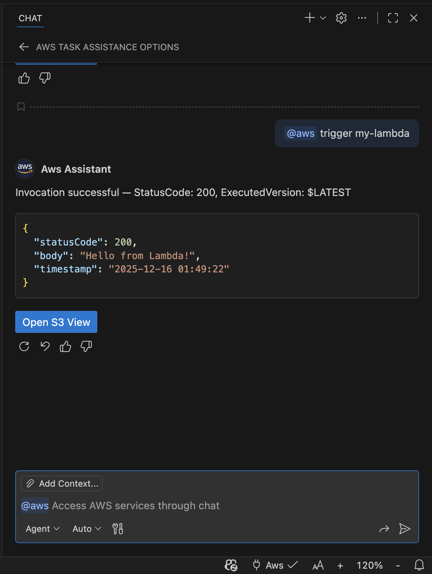Image resolution: width=432 pixels, height=574 pixels.
Task: Click Add Context button
Action: point(62,484)
